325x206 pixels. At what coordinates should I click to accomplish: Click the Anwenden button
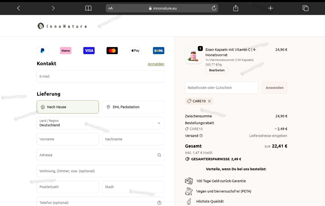point(274,88)
